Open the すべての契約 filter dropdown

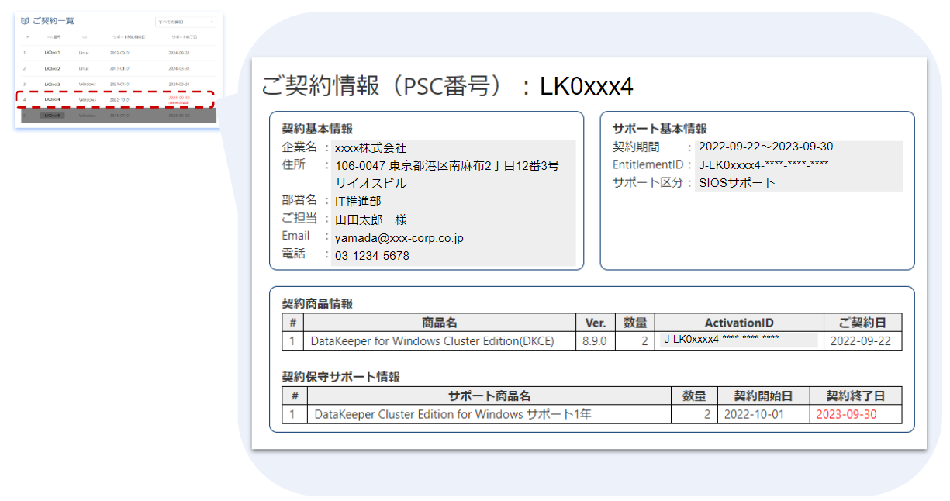coord(186,22)
